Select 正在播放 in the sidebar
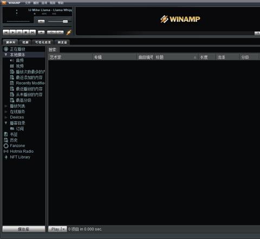Image resolution: width=260 pixels, height=239 pixels. [17, 49]
